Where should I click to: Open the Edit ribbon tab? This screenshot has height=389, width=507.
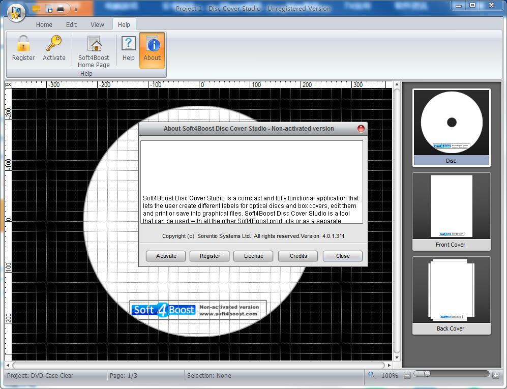[71, 24]
